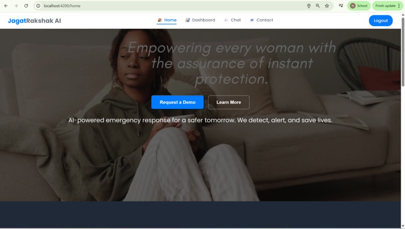This screenshot has width=405, height=229.
Task: Click the Request a Demo button
Action: 177,102
